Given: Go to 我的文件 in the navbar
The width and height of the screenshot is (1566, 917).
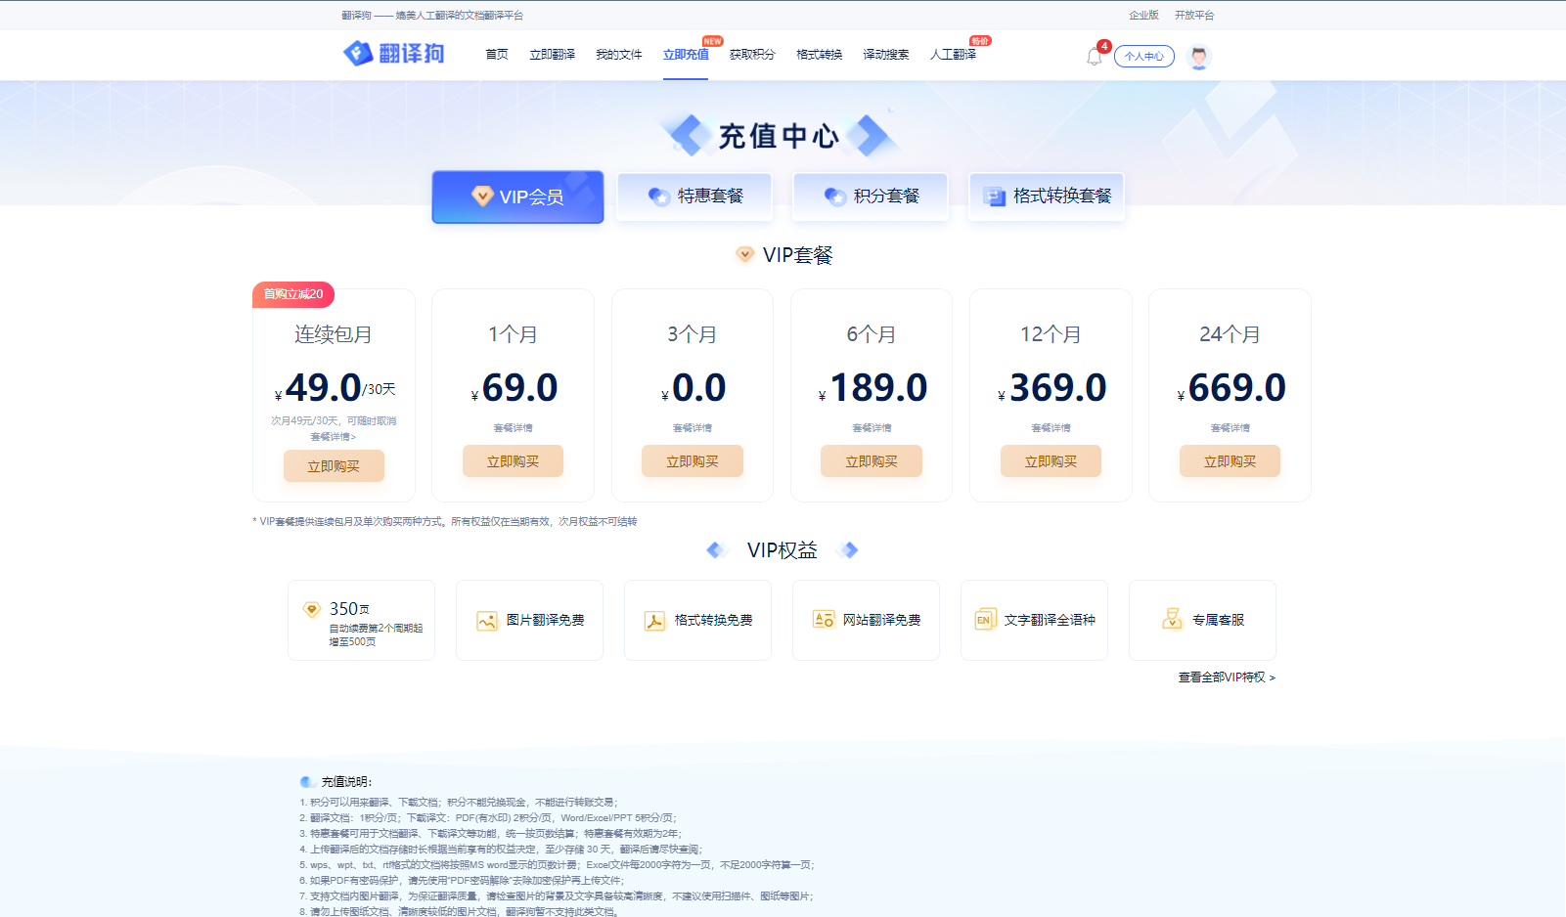Looking at the screenshot, I should pos(618,55).
